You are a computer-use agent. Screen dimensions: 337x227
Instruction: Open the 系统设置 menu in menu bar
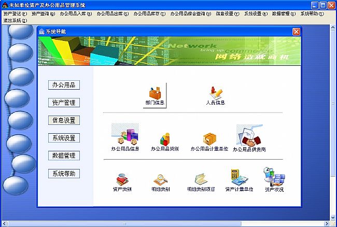pos(256,14)
